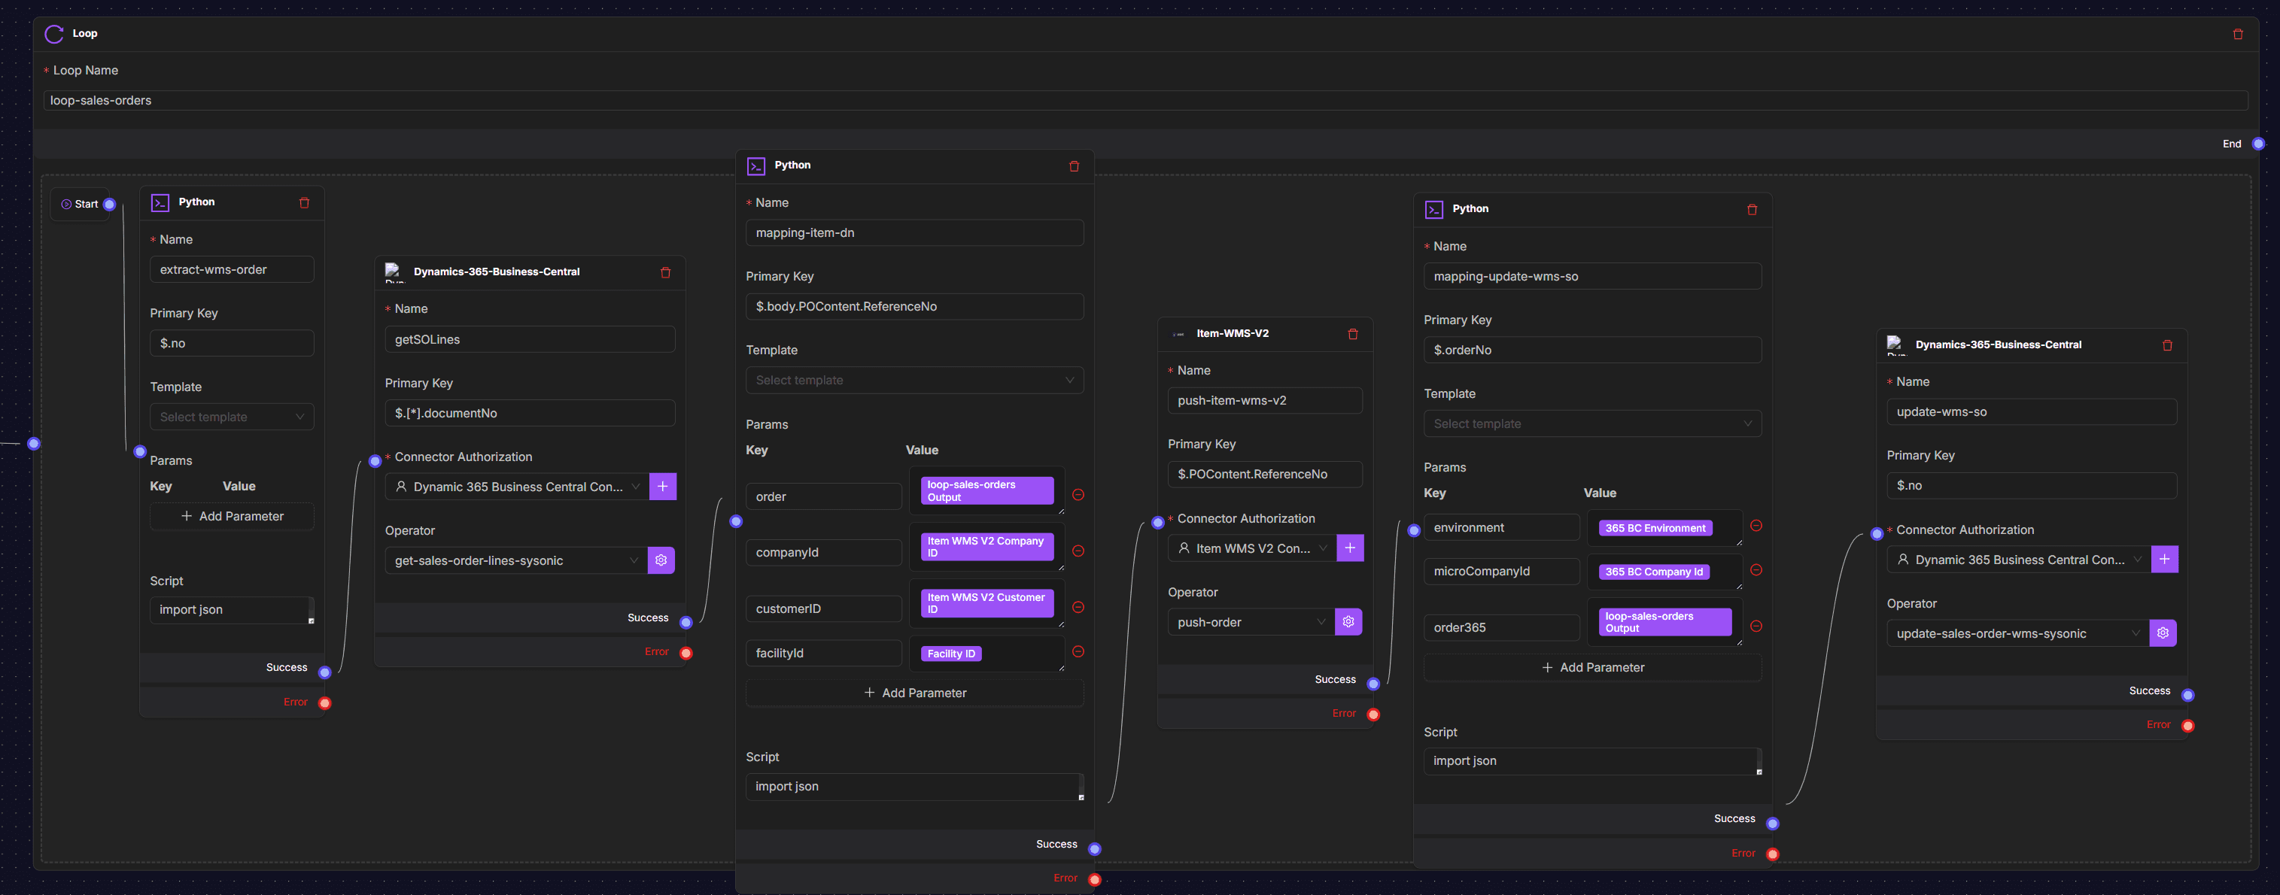Delete the Item-WMS-V2 node
The height and width of the screenshot is (895, 2280).
(1351, 334)
